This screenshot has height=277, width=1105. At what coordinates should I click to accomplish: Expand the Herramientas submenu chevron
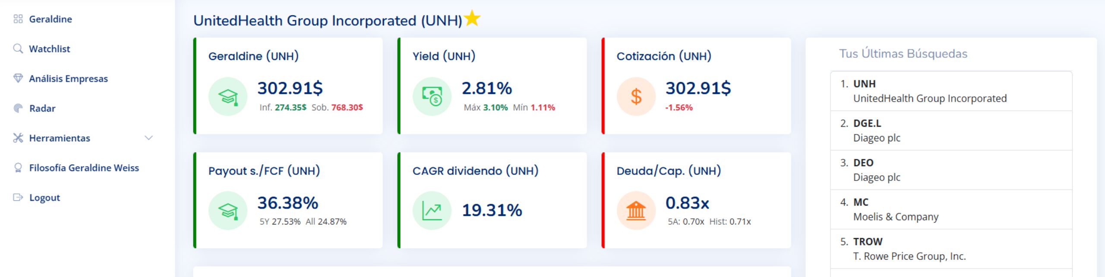(148, 138)
